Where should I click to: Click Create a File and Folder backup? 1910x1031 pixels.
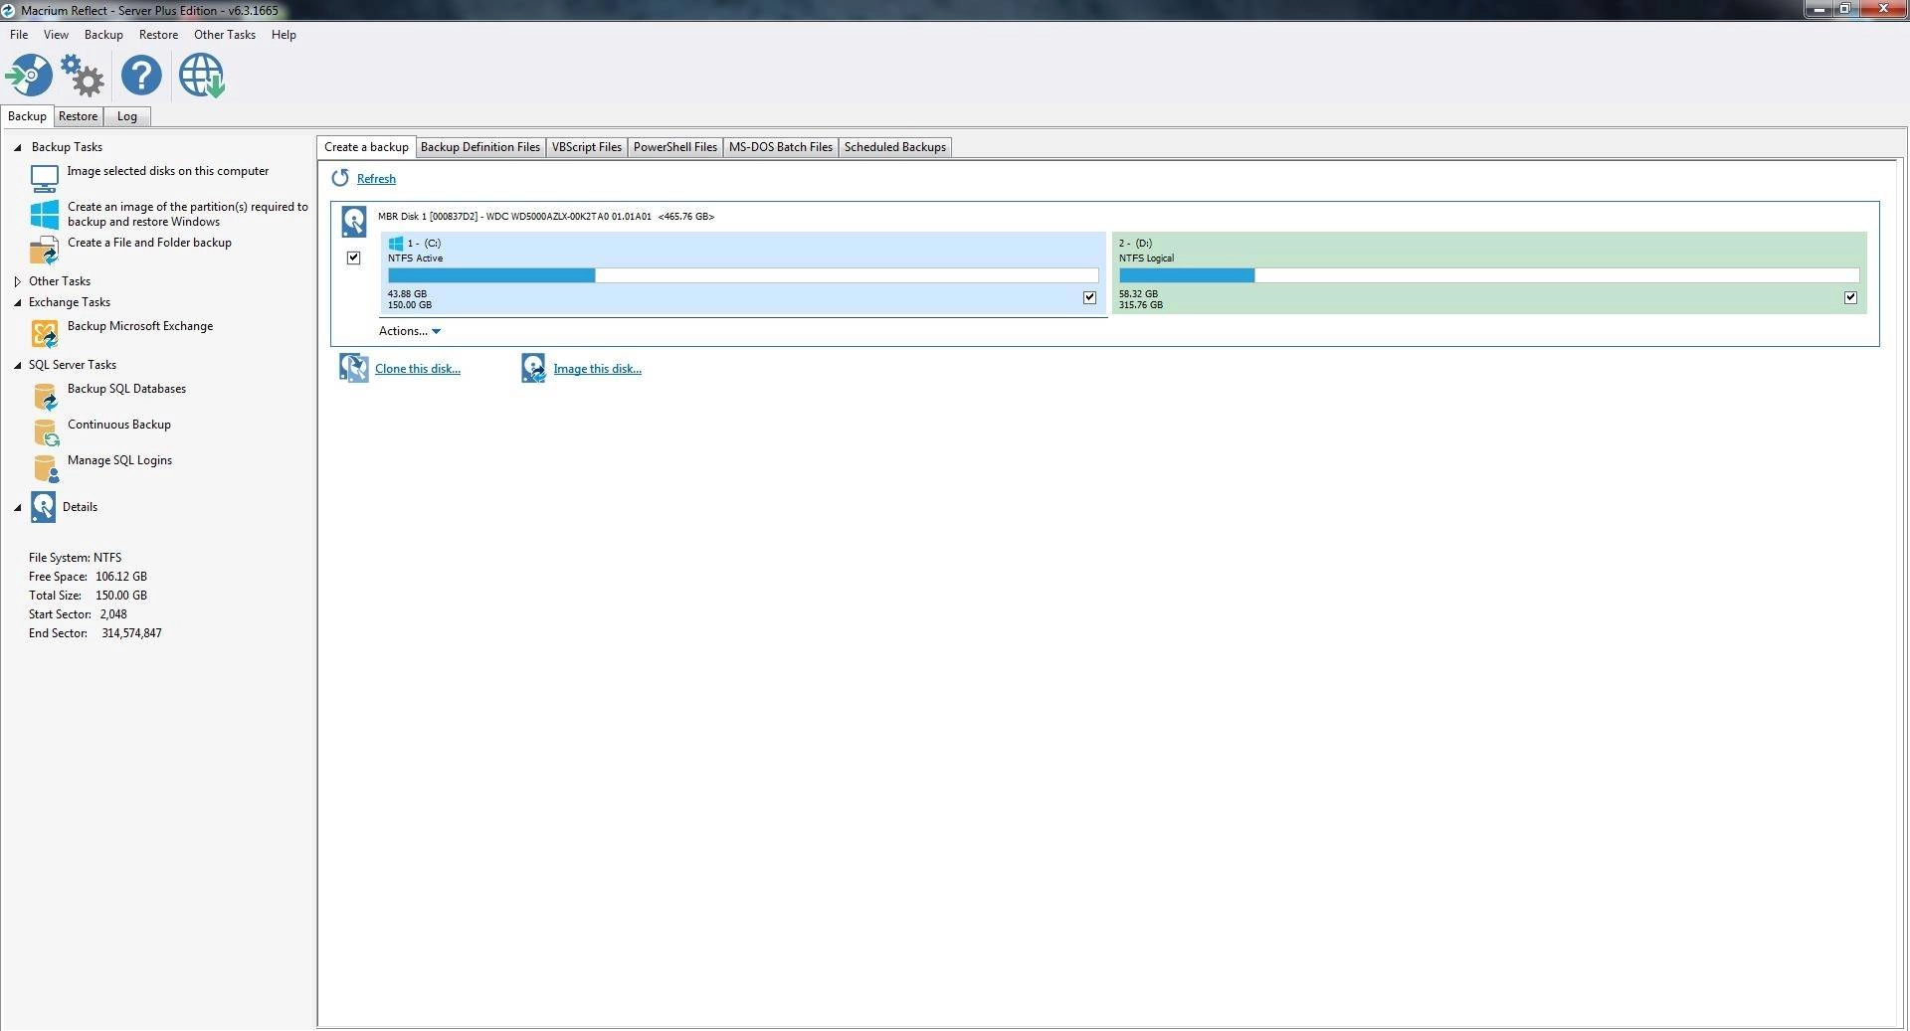pyautogui.click(x=149, y=243)
